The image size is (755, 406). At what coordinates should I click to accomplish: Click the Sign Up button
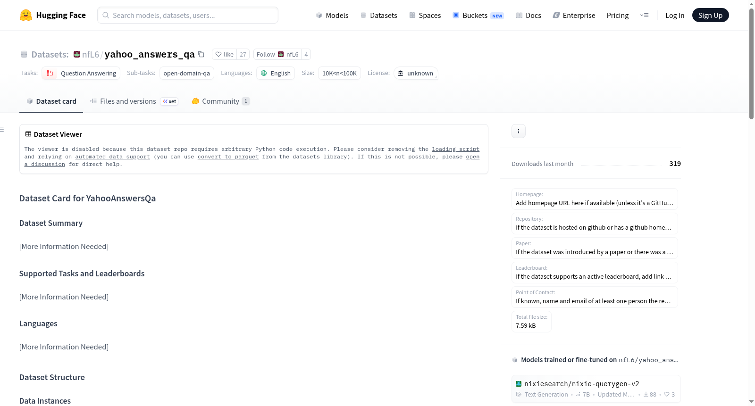(710, 15)
